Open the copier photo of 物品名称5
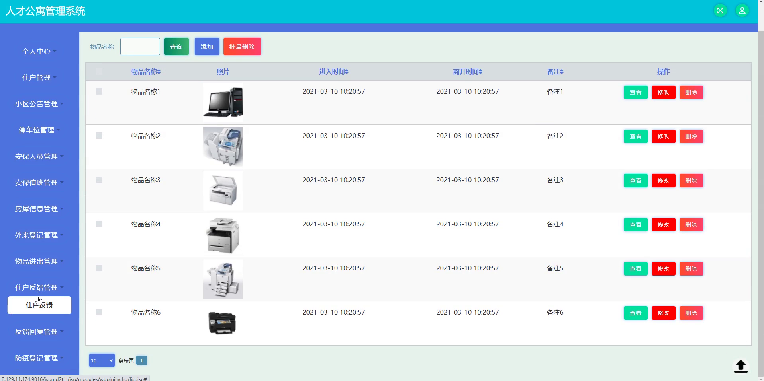Viewport: 764px width, 381px height. pos(223,279)
